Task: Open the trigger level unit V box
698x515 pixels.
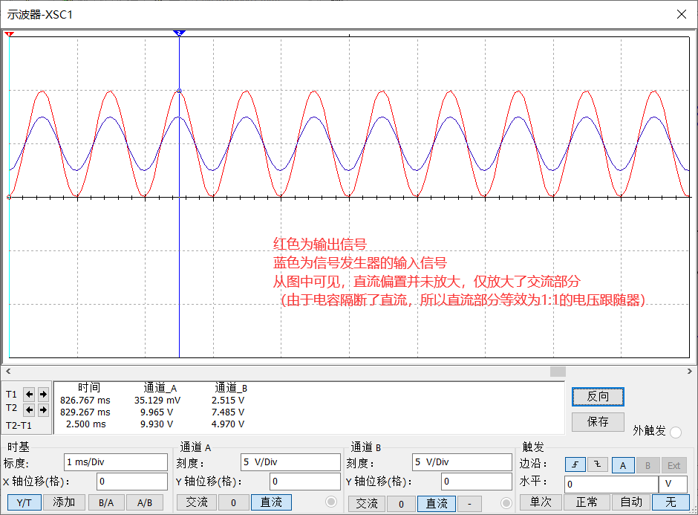Action: point(672,485)
